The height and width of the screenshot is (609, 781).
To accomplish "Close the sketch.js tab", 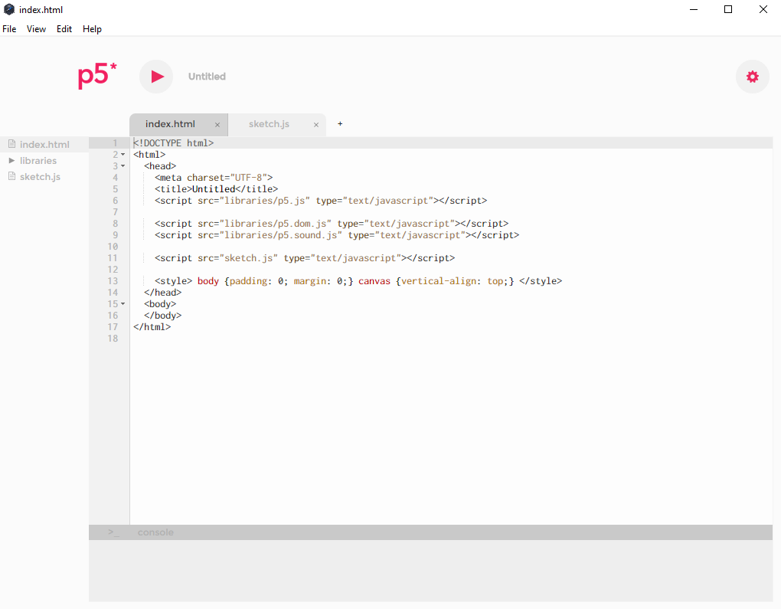I will pos(316,125).
